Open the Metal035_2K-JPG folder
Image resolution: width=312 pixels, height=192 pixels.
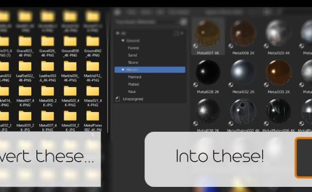pyautogui.click(x=25, y=121)
